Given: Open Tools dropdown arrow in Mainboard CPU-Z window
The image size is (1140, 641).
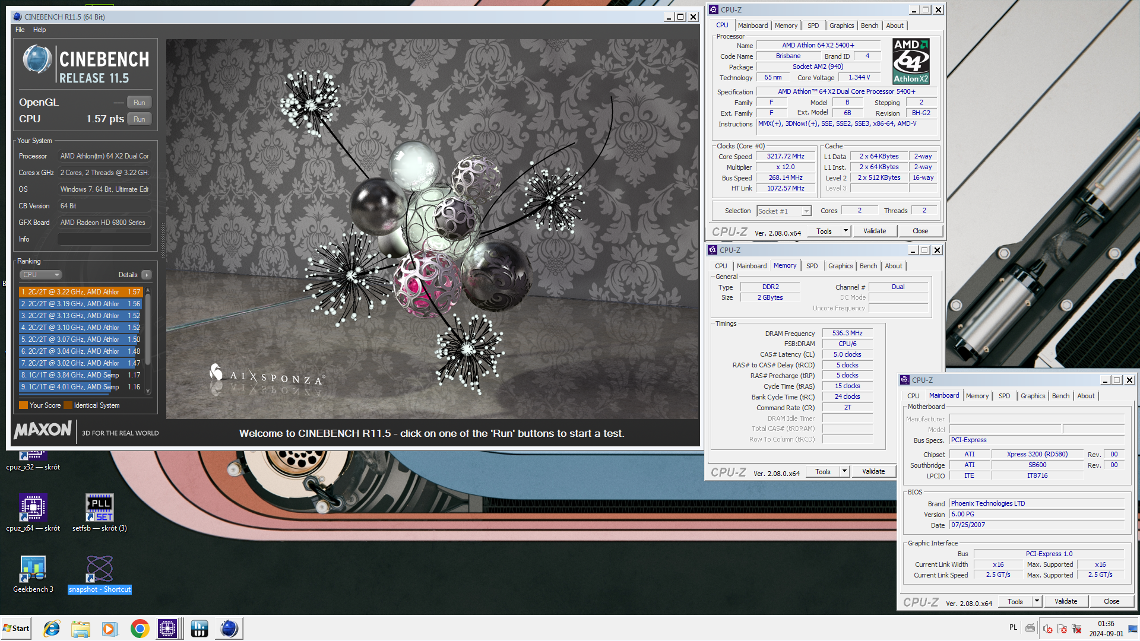Looking at the screenshot, I should coord(1037,602).
